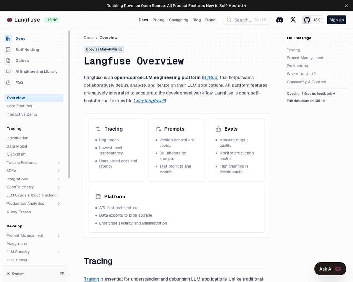Jump to Evaluations in On This Page

297,66
